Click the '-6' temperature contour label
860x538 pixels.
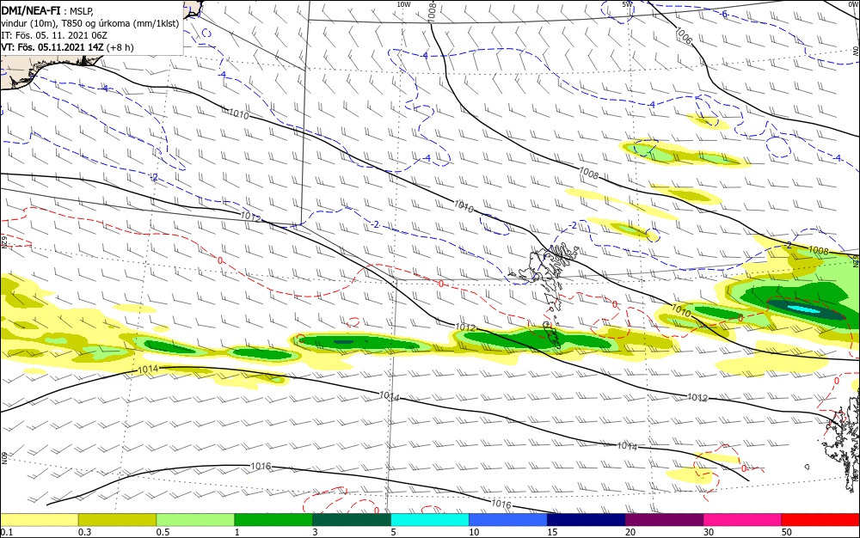[724, 15]
